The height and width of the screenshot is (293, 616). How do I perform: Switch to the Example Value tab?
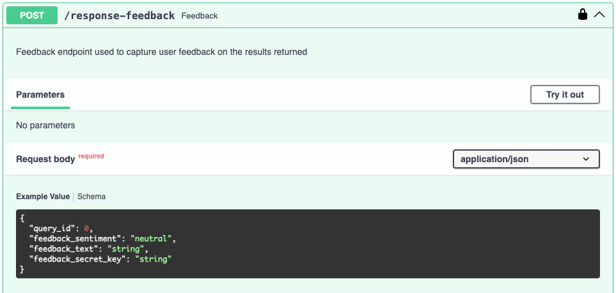pos(43,197)
